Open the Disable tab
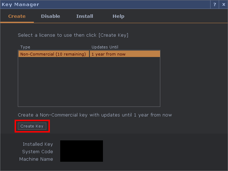 (x=50, y=16)
